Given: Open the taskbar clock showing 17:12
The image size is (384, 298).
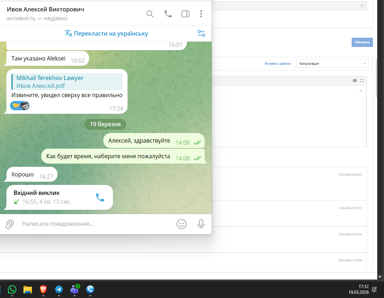Looking at the screenshot, I should point(358,289).
